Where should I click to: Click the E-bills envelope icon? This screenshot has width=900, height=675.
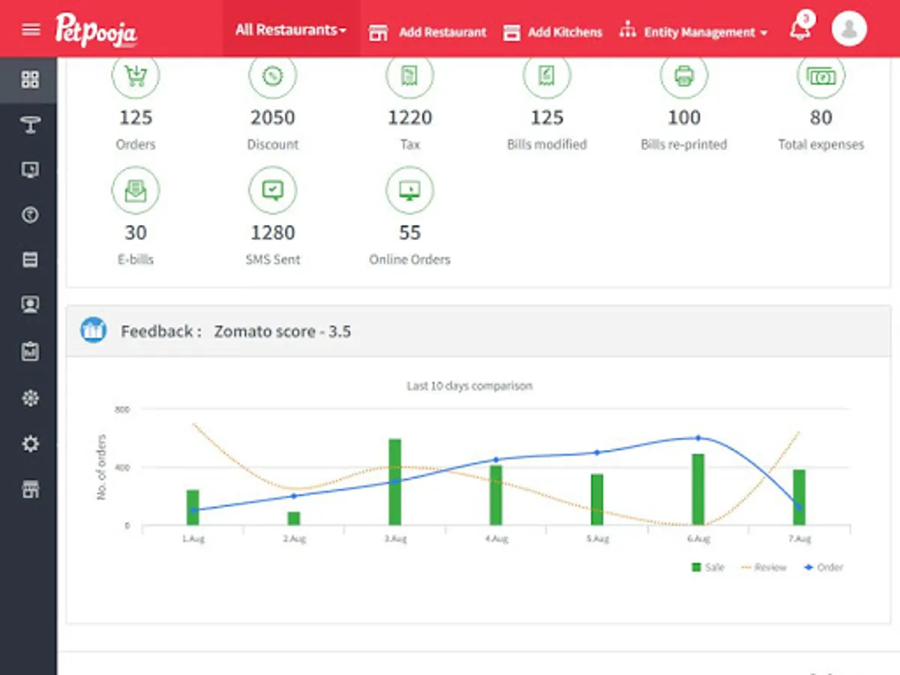point(136,190)
